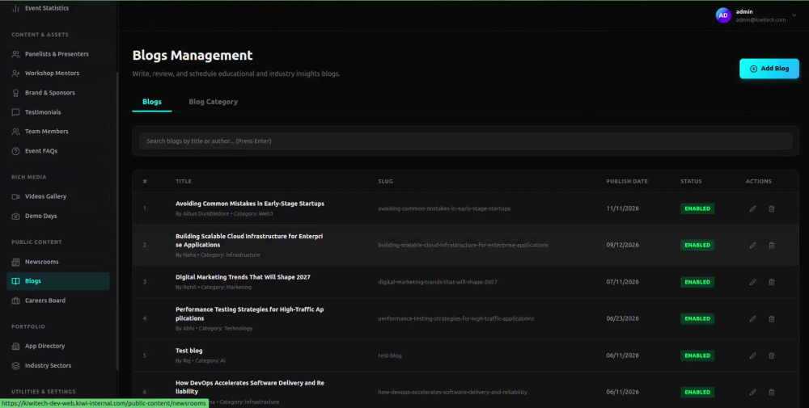The width and height of the screenshot is (809, 408).
Task: Toggle ENABLED status for Performance Testing Strategies
Action: (697, 319)
